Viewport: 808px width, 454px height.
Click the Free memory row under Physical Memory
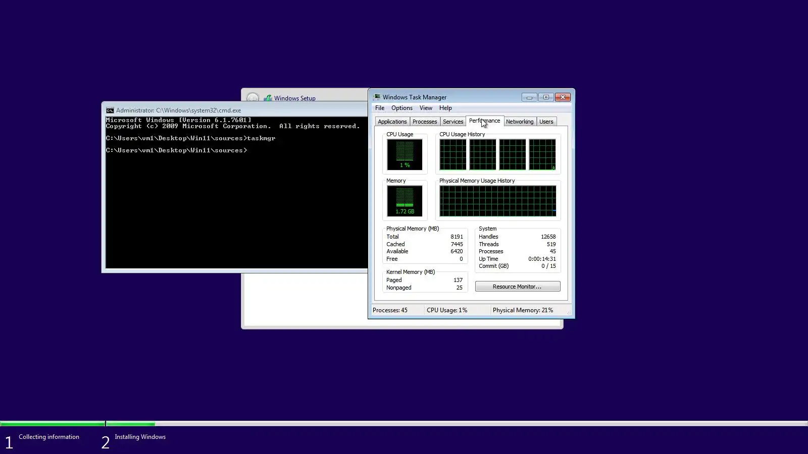tap(424, 259)
